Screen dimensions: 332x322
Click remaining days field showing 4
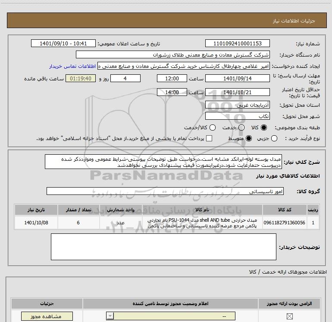tap(125, 78)
